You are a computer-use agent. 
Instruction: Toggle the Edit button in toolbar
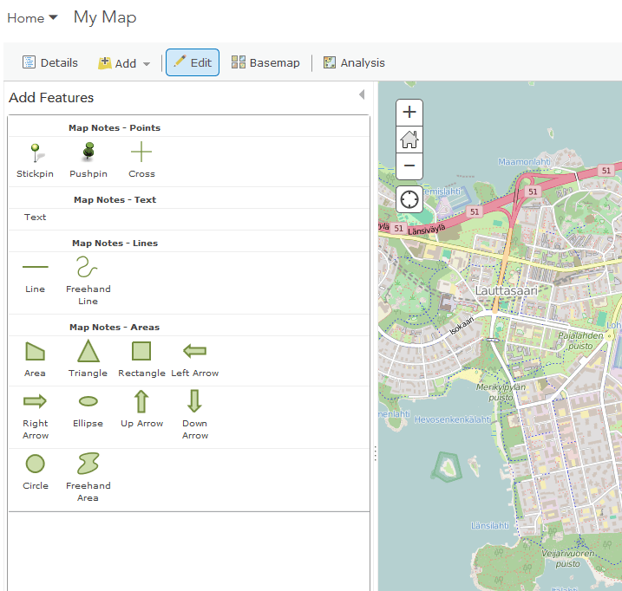[x=193, y=63]
